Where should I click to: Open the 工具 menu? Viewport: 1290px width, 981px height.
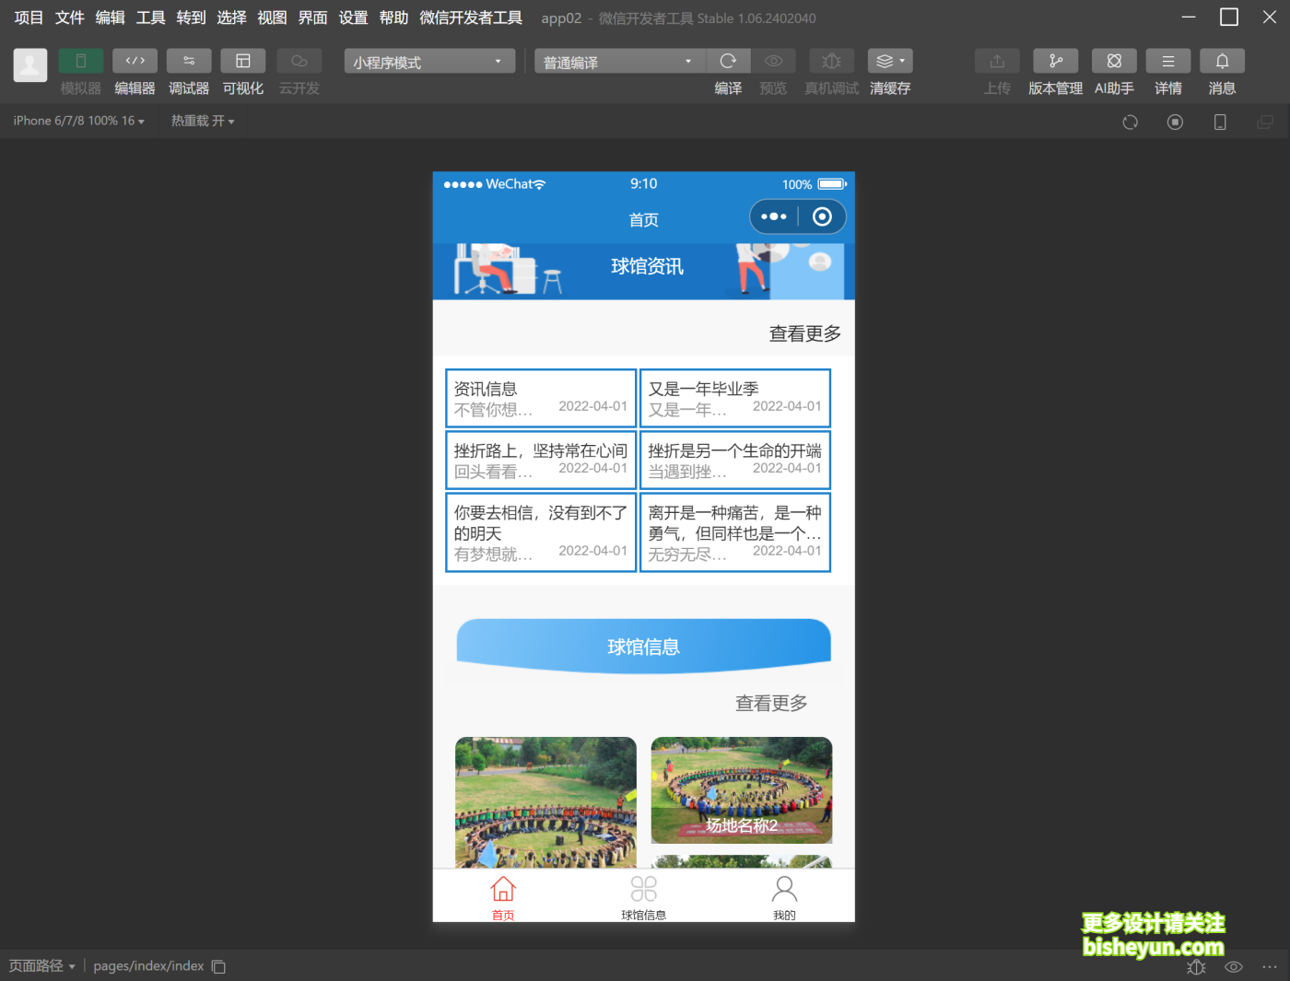point(150,18)
